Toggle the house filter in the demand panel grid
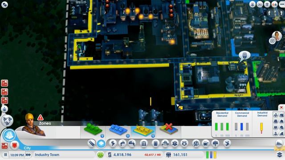 point(281,121)
